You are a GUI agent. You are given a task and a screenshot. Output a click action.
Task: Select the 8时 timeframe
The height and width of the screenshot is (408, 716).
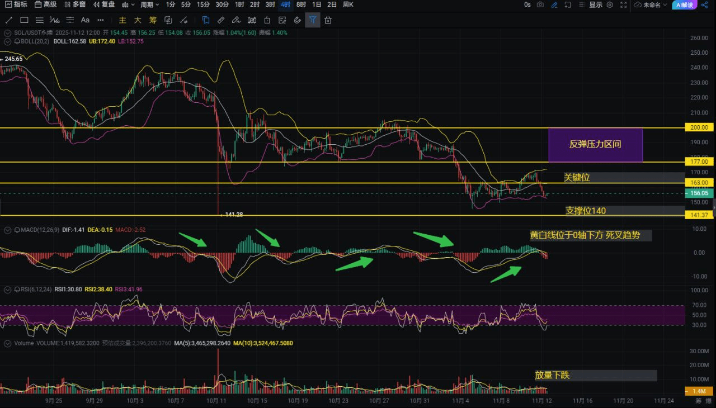coord(301,4)
